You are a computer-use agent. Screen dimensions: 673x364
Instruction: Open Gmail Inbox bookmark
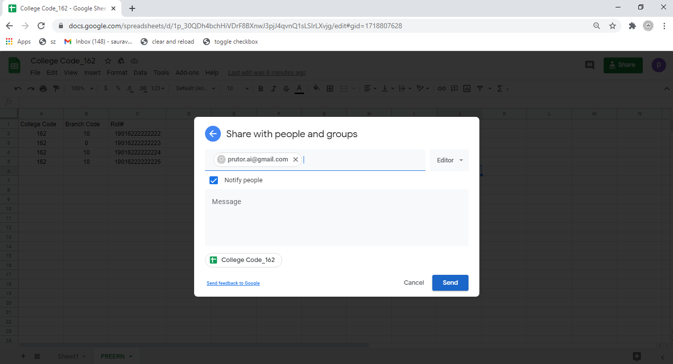coord(98,42)
